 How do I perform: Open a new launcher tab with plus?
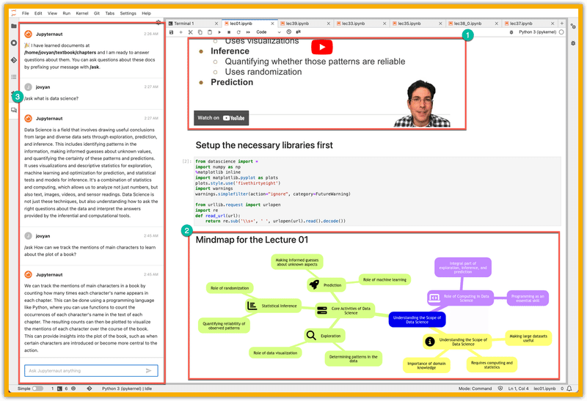click(561, 23)
